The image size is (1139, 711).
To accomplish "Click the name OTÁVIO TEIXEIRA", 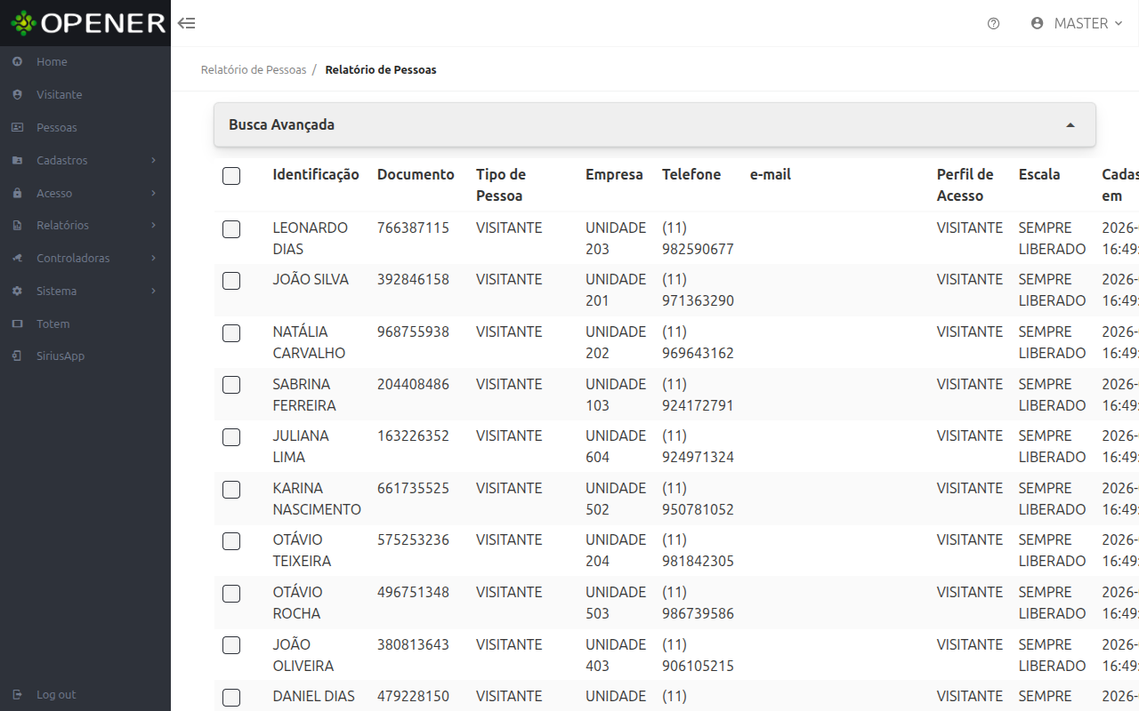I will point(302,551).
